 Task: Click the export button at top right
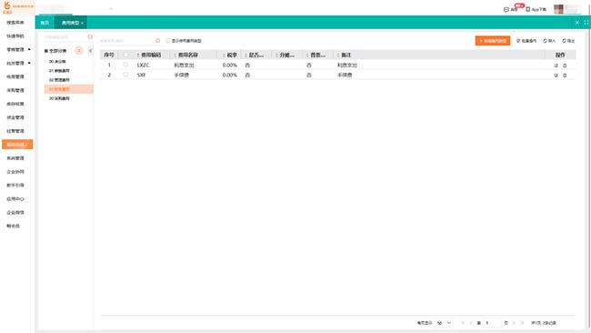tap(568, 41)
